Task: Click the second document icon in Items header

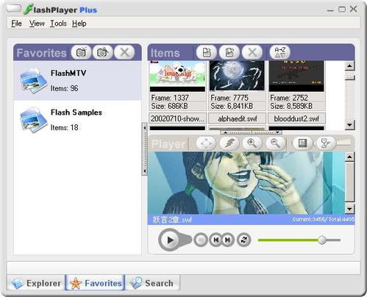Action: [x=229, y=52]
